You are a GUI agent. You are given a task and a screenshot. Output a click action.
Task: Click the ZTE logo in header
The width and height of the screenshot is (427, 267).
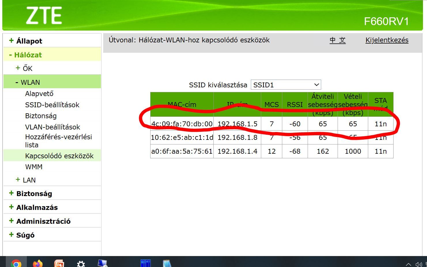tap(44, 16)
